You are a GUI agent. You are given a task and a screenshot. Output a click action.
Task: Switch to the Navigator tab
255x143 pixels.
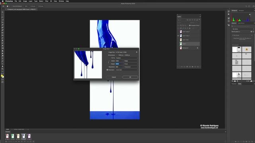pos(241,11)
